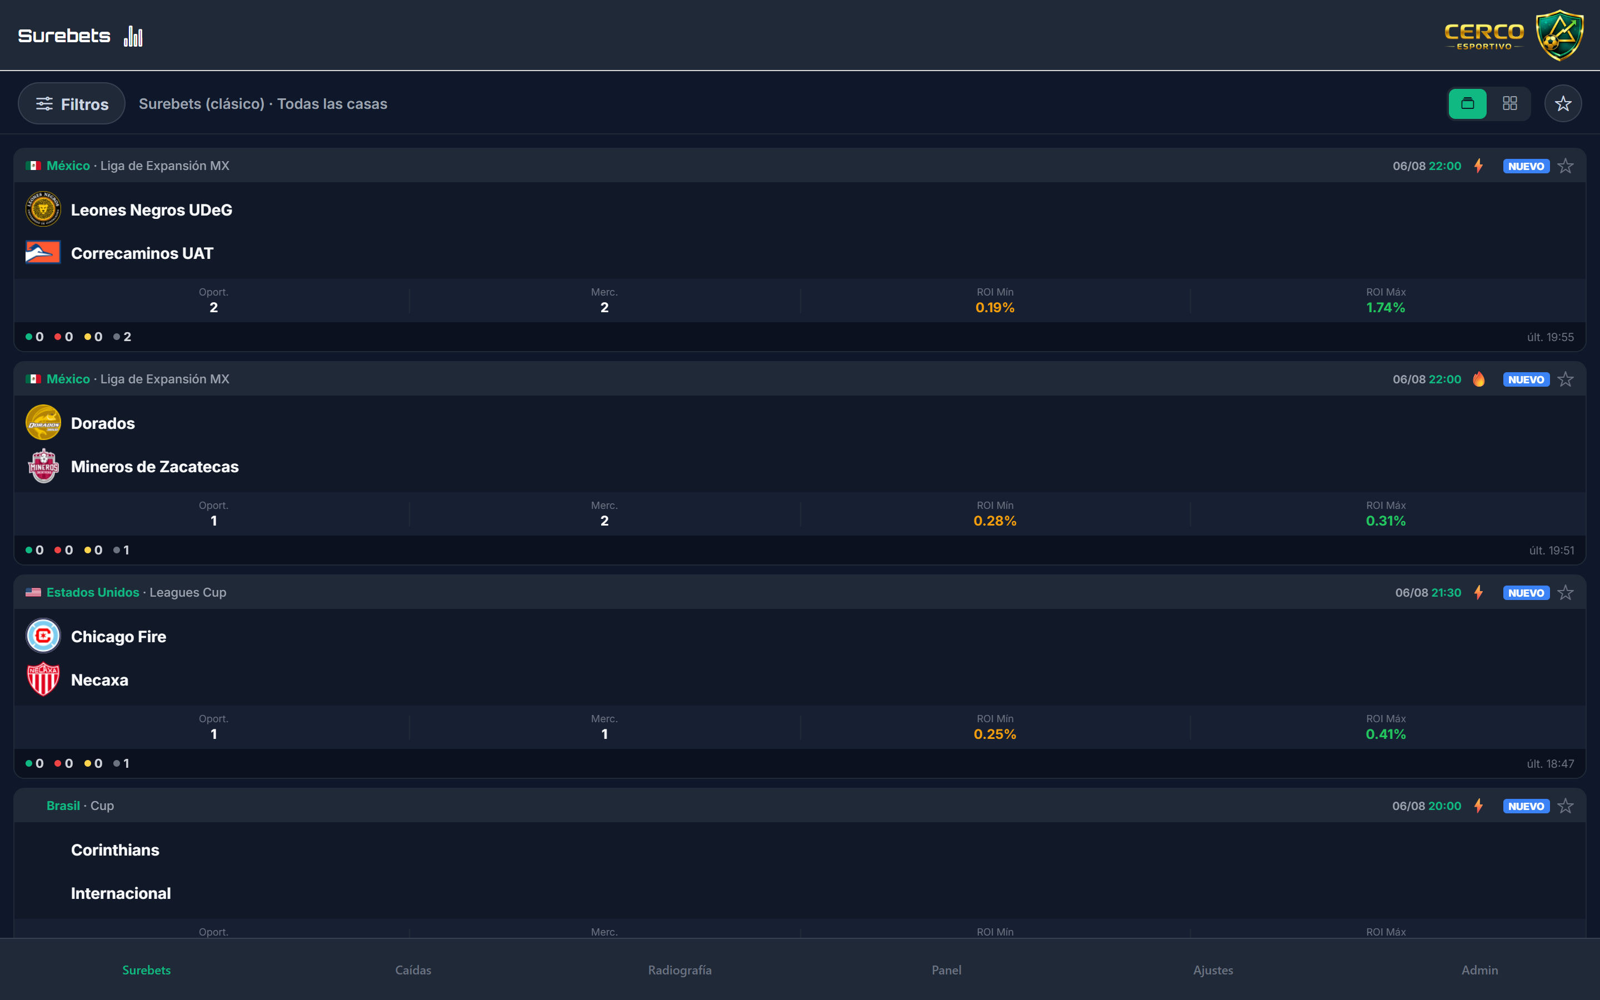Star the Chicago Fire vs Necaxa match

(x=1565, y=593)
